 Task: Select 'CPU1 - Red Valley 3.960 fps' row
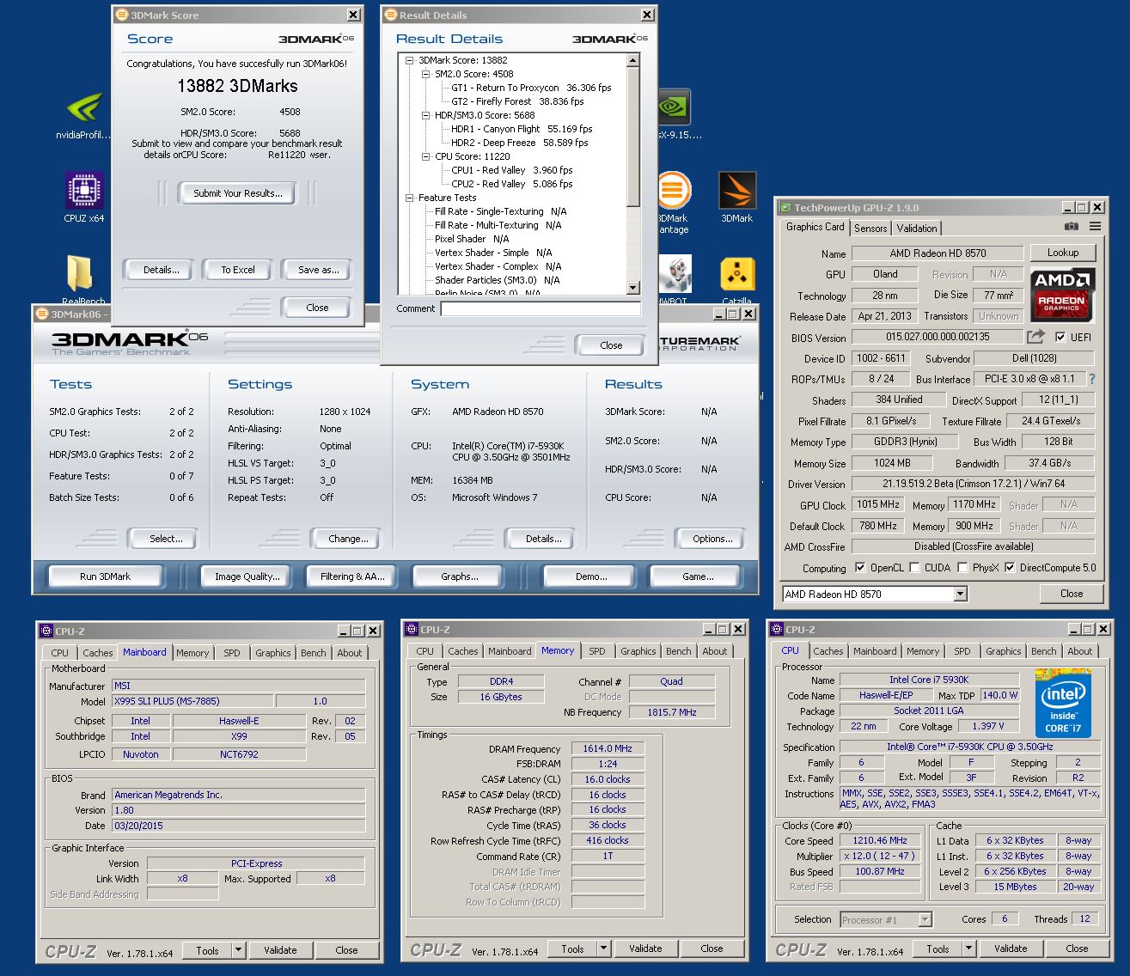(511, 170)
